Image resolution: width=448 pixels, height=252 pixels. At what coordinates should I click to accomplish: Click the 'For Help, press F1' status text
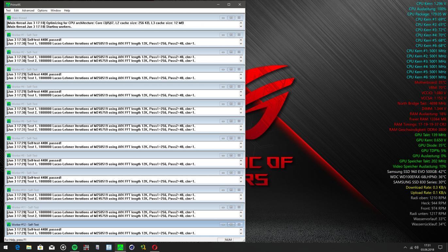click(16, 240)
